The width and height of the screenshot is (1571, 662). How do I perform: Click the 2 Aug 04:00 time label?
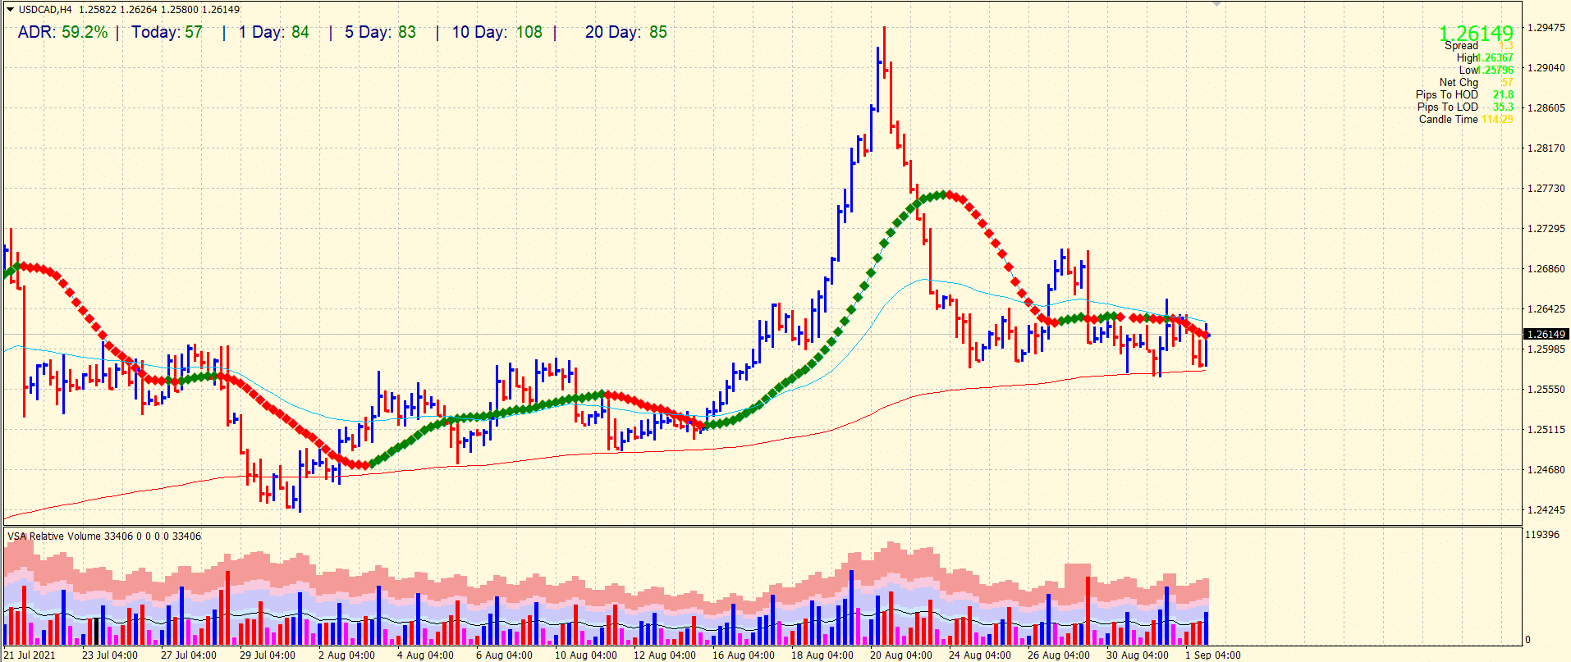pyautogui.click(x=346, y=655)
